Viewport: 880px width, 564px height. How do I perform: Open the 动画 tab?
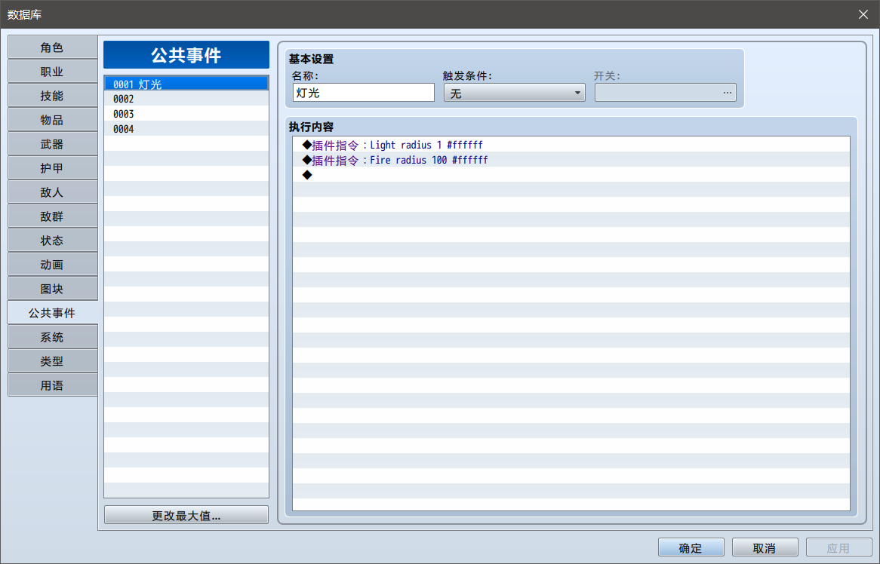pyautogui.click(x=52, y=265)
